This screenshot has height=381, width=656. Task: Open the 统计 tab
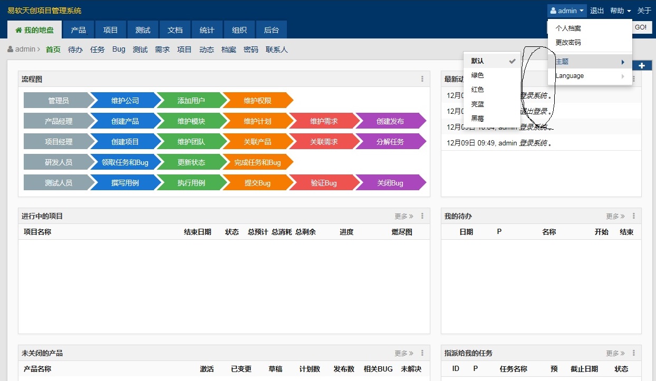click(207, 30)
